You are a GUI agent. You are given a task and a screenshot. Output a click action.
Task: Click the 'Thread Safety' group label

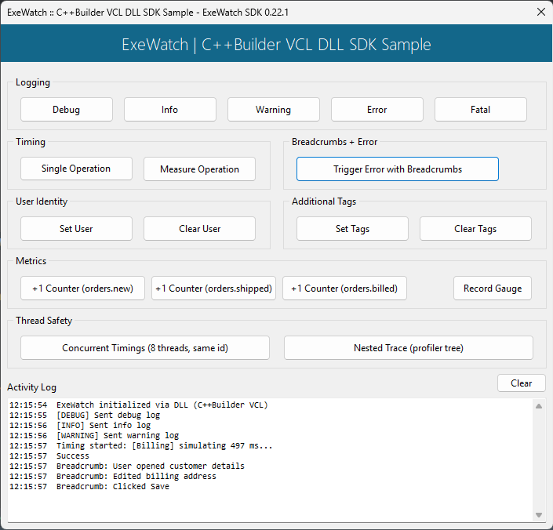[x=44, y=321]
